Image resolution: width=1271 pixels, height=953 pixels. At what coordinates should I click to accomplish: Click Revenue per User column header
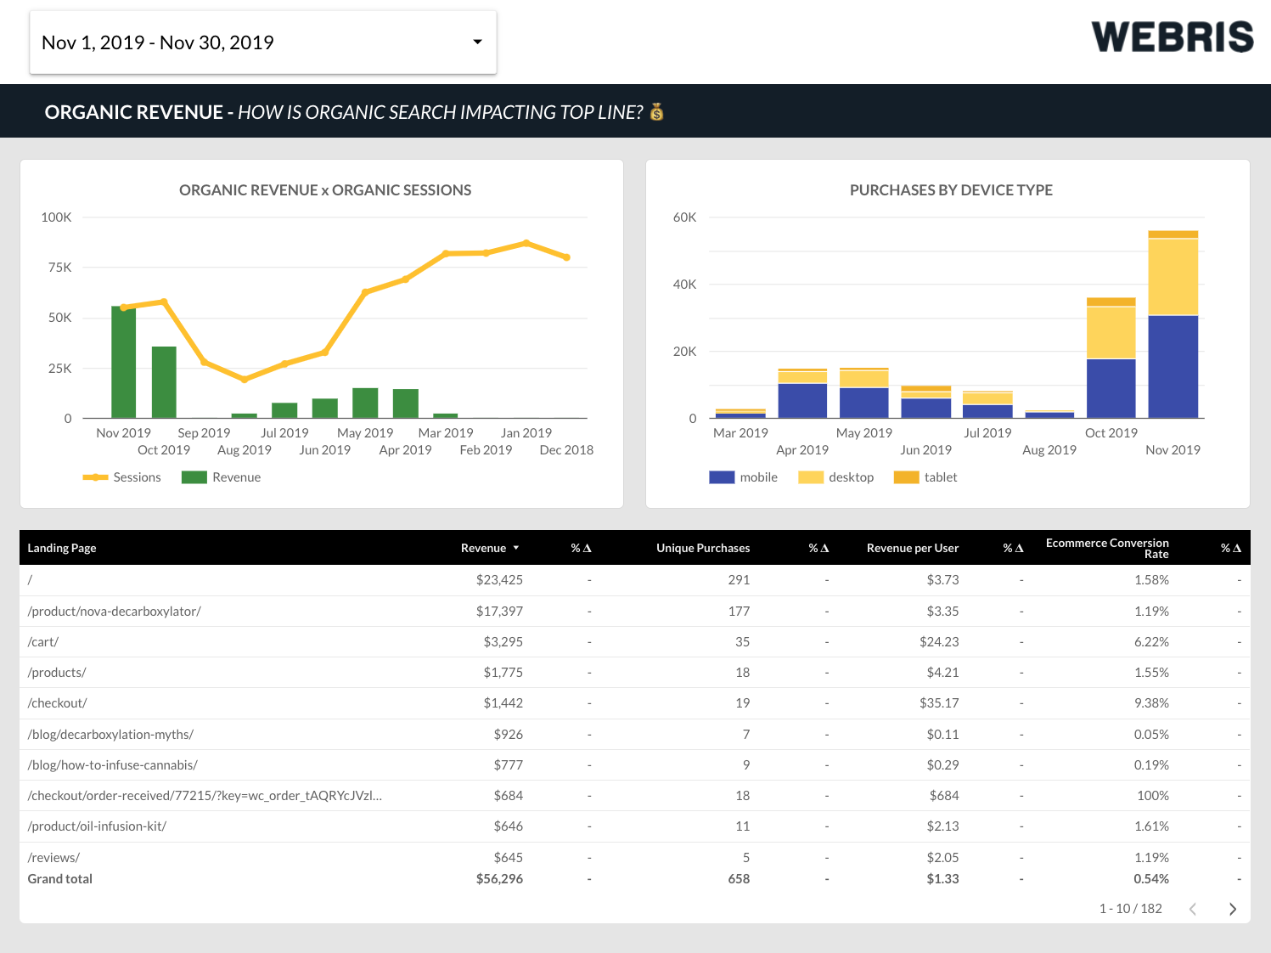[912, 549]
